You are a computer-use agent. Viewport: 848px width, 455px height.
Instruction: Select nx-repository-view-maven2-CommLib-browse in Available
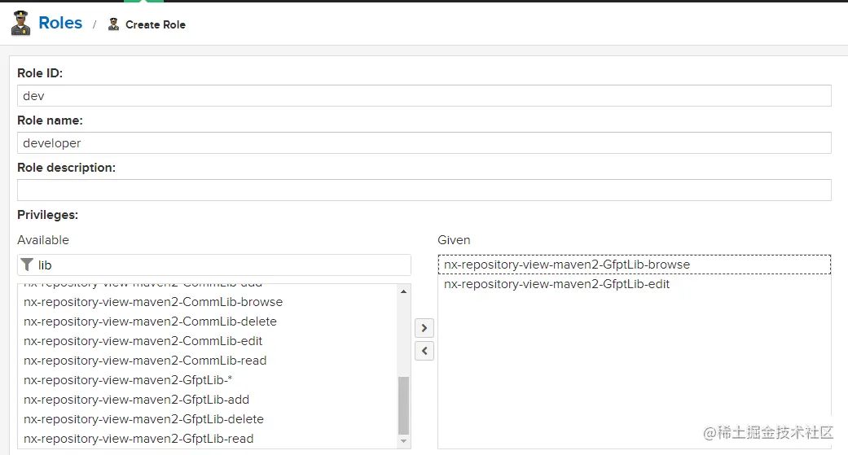point(209,302)
